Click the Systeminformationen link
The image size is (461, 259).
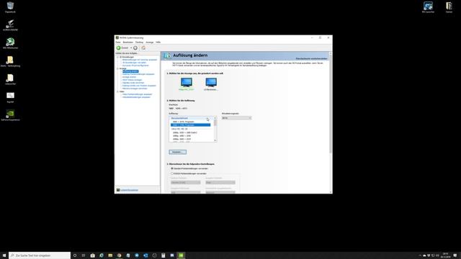tap(129, 190)
